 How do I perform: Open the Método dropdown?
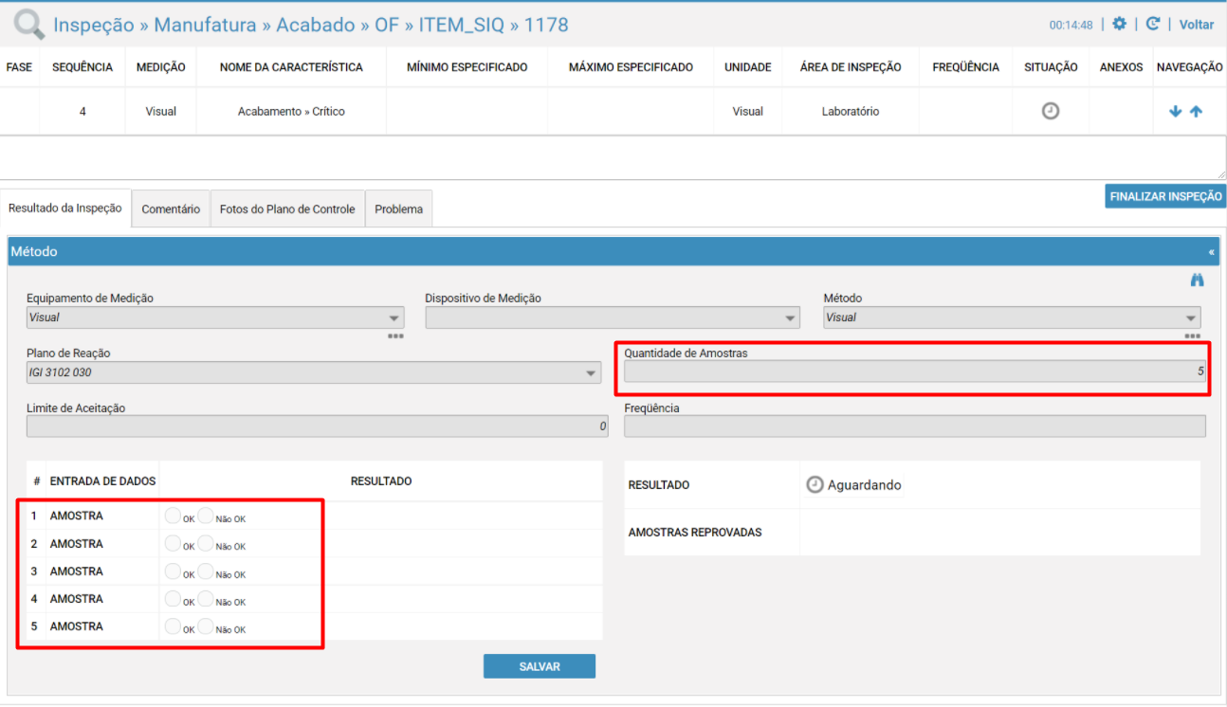pyautogui.click(x=1012, y=318)
